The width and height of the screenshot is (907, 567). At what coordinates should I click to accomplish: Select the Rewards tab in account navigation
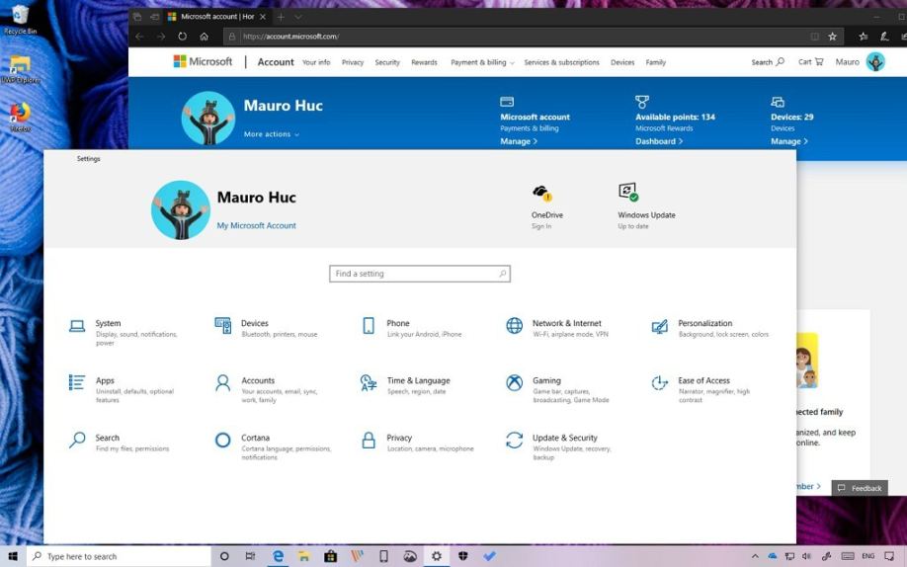pos(424,62)
